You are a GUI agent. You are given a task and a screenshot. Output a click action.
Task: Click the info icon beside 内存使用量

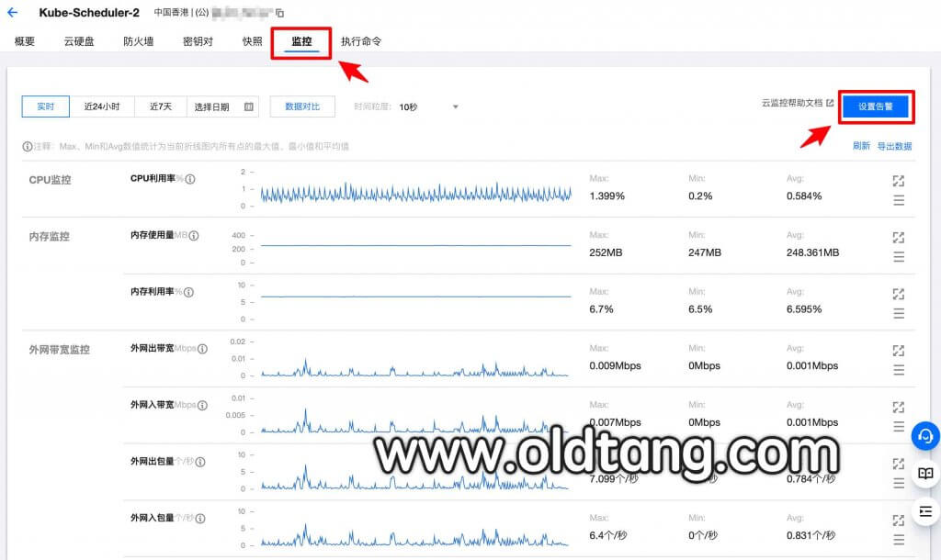(194, 236)
